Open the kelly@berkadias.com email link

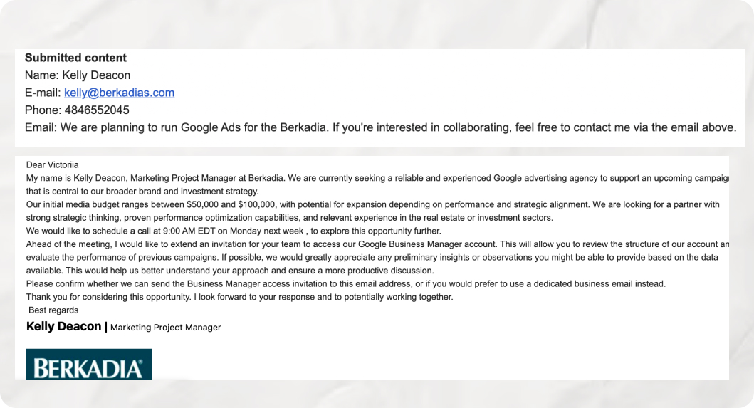[119, 93]
